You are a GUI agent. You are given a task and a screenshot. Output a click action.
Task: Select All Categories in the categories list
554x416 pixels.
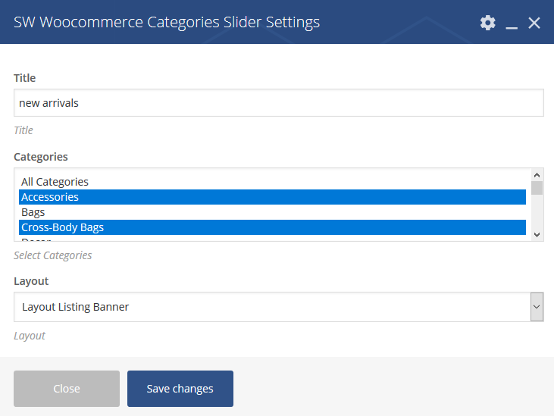(272, 182)
